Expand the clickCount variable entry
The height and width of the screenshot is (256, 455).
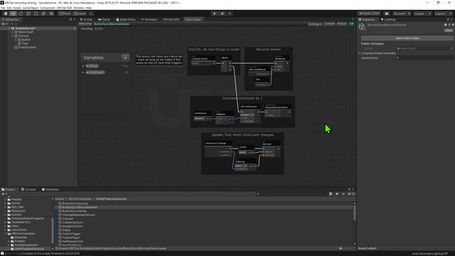pos(83,73)
